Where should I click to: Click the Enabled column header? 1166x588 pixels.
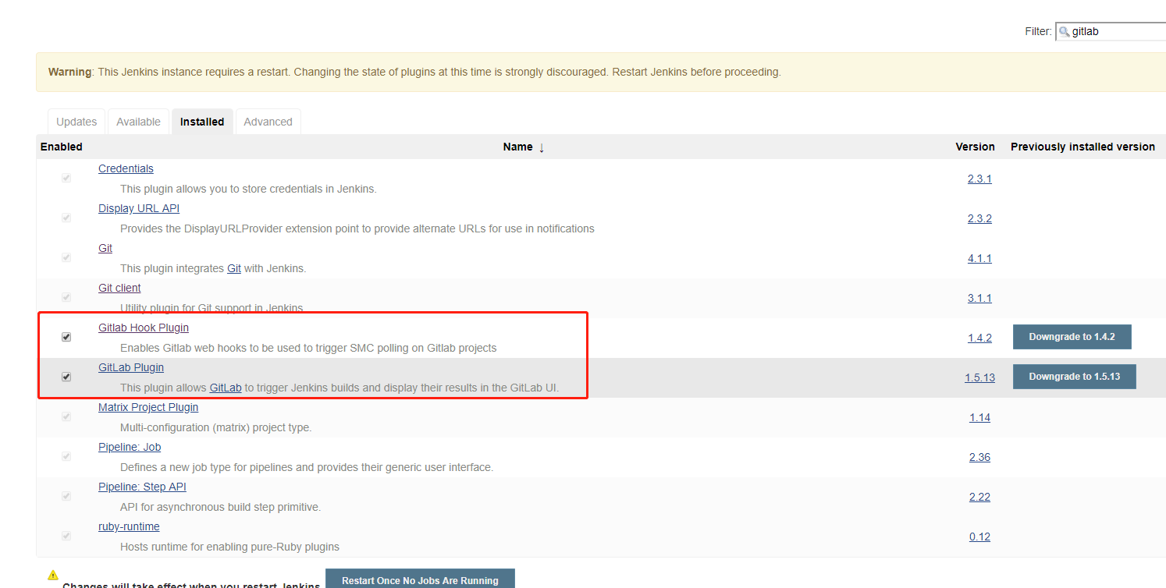click(x=62, y=147)
